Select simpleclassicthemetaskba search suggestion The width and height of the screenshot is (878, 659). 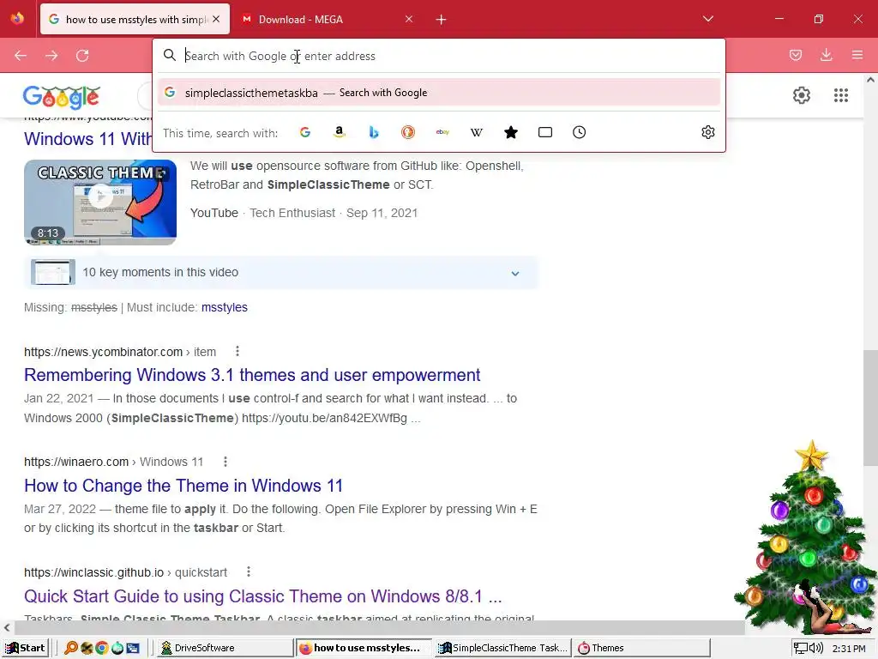(439, 93)
